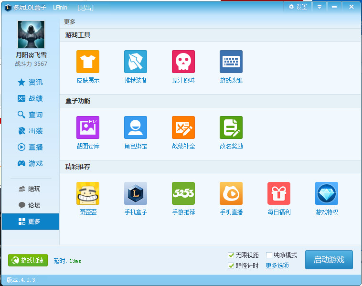The image size is (362, 286).
Task: Toggle the 野怪计时 jungle timer checkbox
Action: point(231,265)
